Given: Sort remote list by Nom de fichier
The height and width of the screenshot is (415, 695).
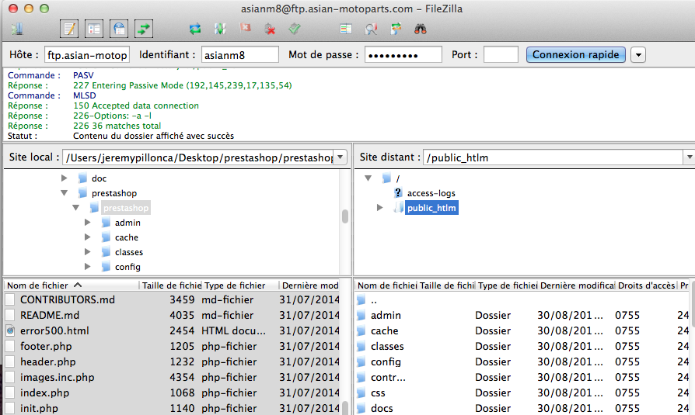Looking at the screenshot, I should tap(386, 285).
